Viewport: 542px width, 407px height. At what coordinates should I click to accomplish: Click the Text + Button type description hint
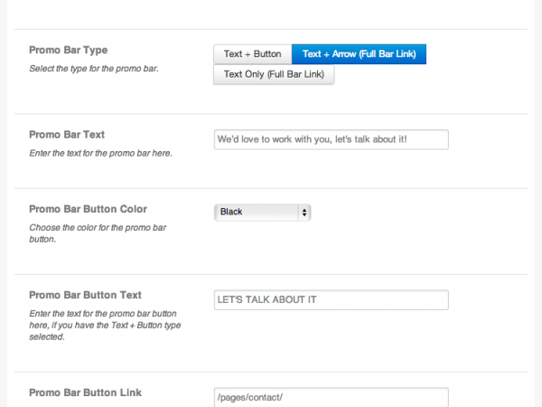click(105, 325)
